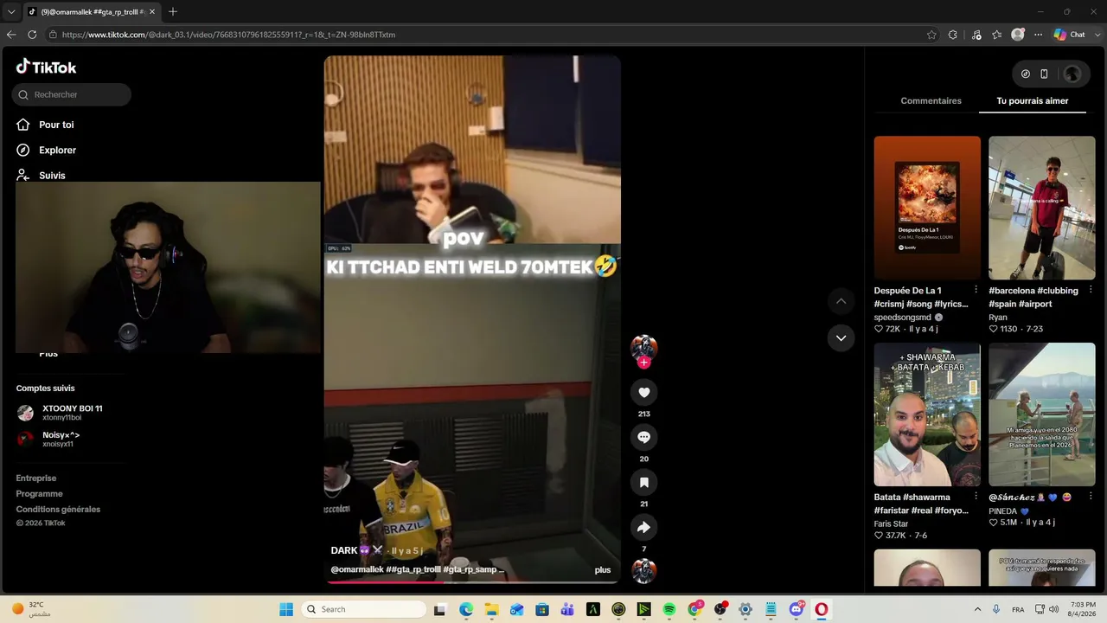Open the creator's avatar beside the video
Viewport: 1107px width, 623px height.
643,347
